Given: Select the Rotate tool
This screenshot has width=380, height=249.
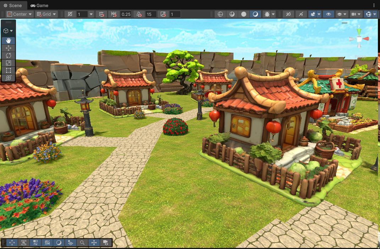Looking at the screenshot, I should pyautogui.click(x=8, y=56).
